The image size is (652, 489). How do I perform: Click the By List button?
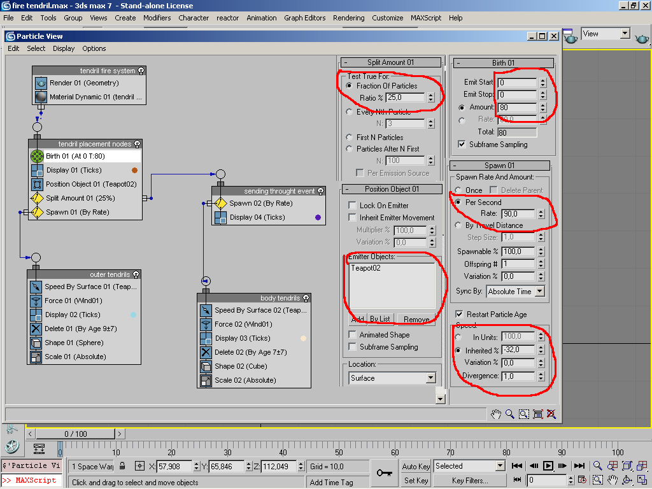[x=380, y=319]
